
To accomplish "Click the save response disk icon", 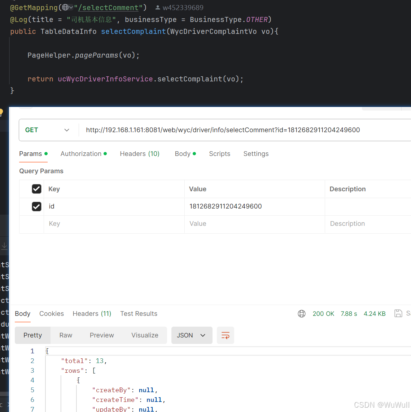I will click(398, 313).
